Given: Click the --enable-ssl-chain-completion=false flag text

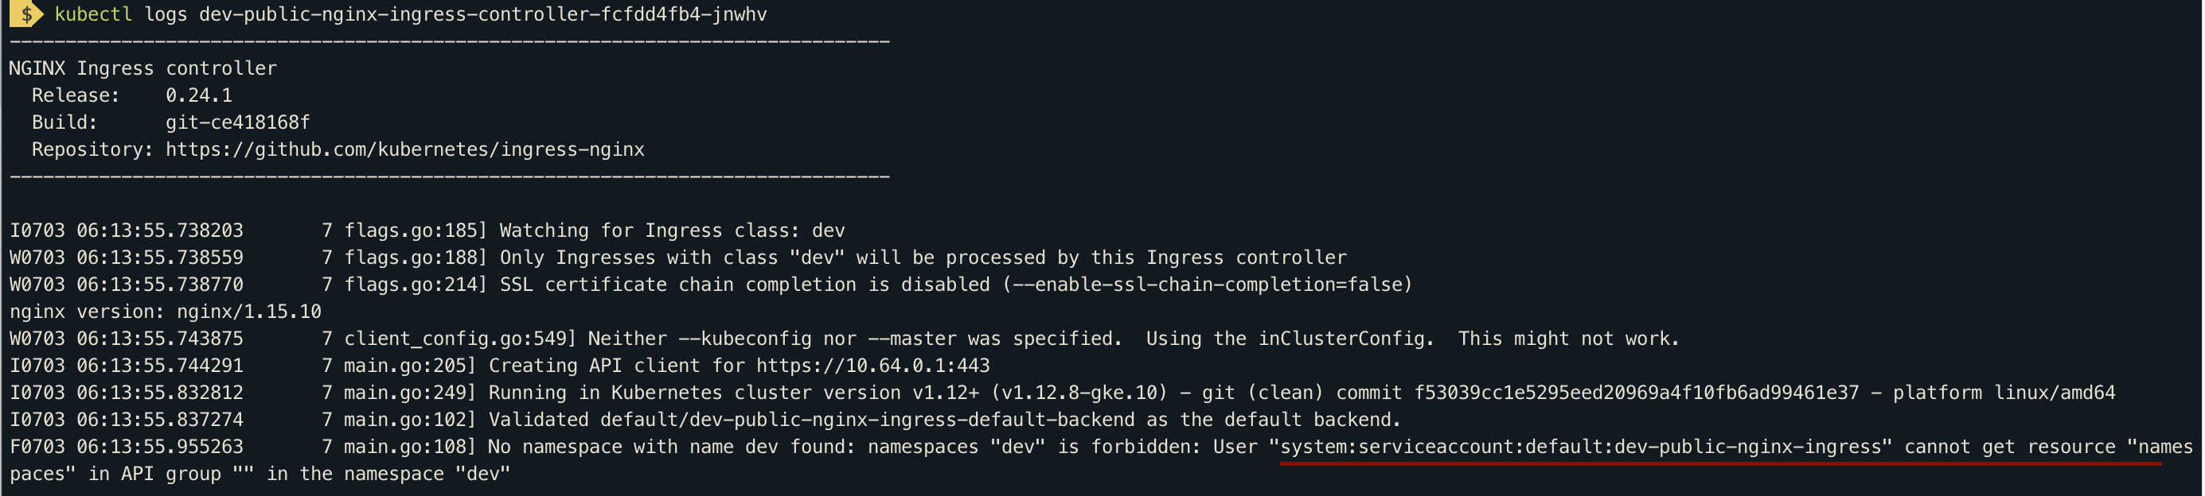Looking at the screenshot, I should [1206, 285].
